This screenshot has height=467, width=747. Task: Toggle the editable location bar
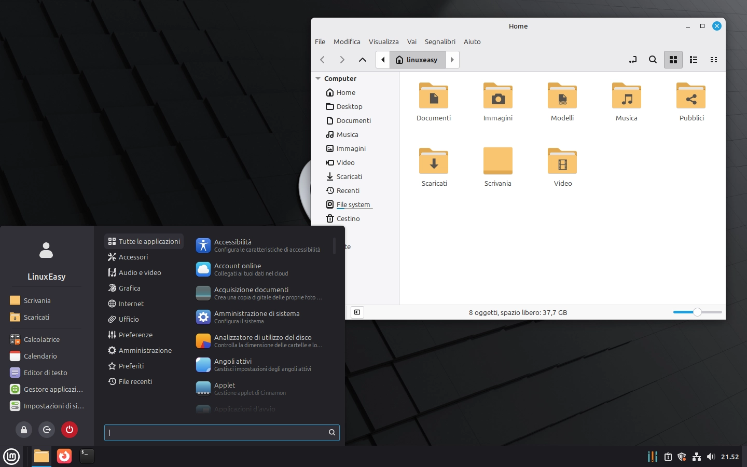pyautogui.click(x=633, y=60)
